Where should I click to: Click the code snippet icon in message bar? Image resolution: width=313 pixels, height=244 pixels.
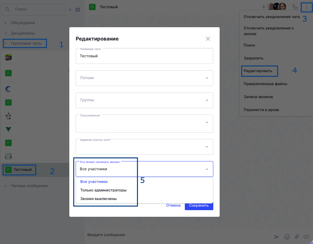306,237
